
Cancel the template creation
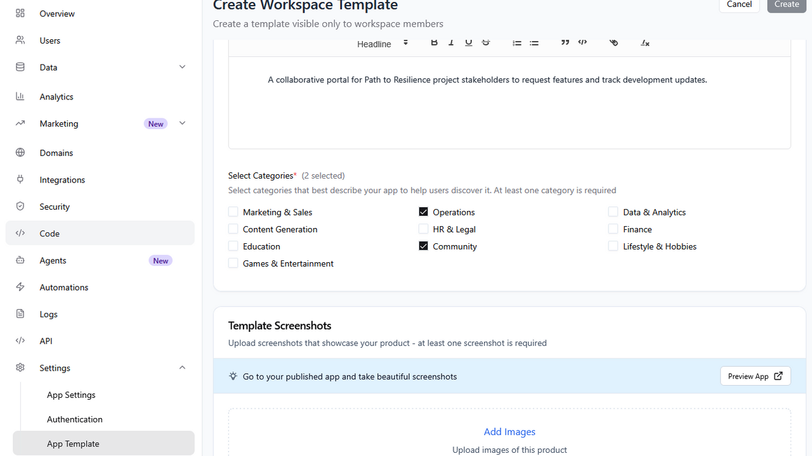coord(739,4)
